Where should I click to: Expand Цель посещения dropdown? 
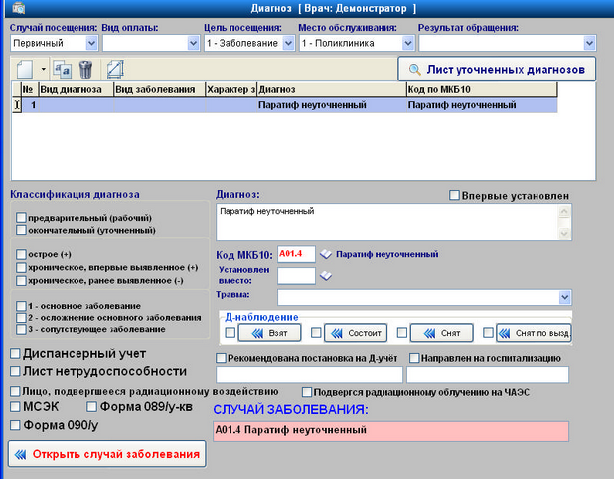tap(288, 43)
